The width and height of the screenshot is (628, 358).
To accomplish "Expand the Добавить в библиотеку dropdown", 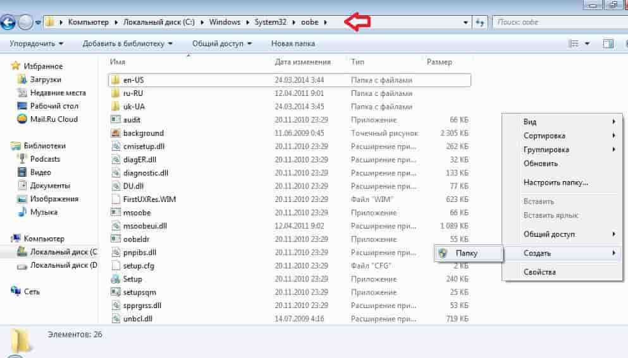I will pyautogui.click(x=127, y=44).
